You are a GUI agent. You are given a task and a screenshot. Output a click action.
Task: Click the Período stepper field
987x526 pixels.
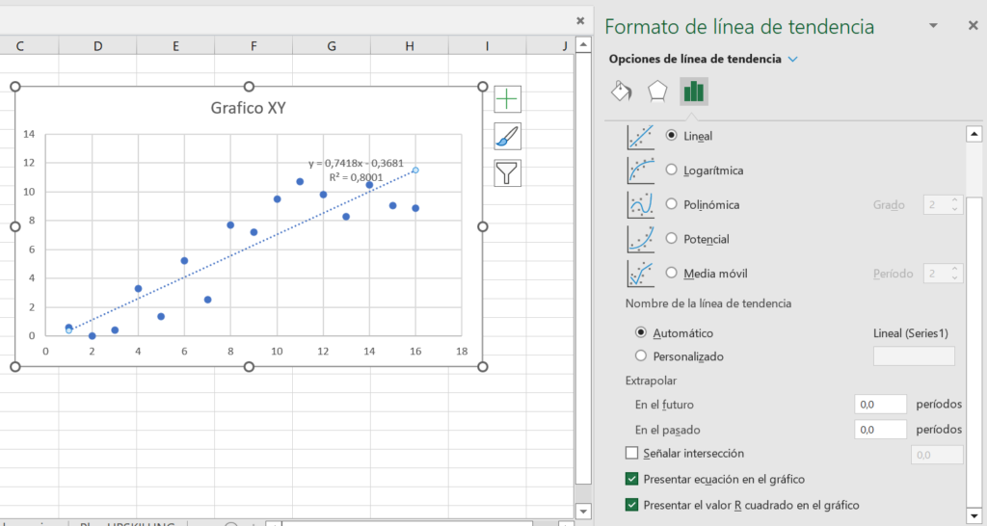pyautogui.click(x=943, y=273)
